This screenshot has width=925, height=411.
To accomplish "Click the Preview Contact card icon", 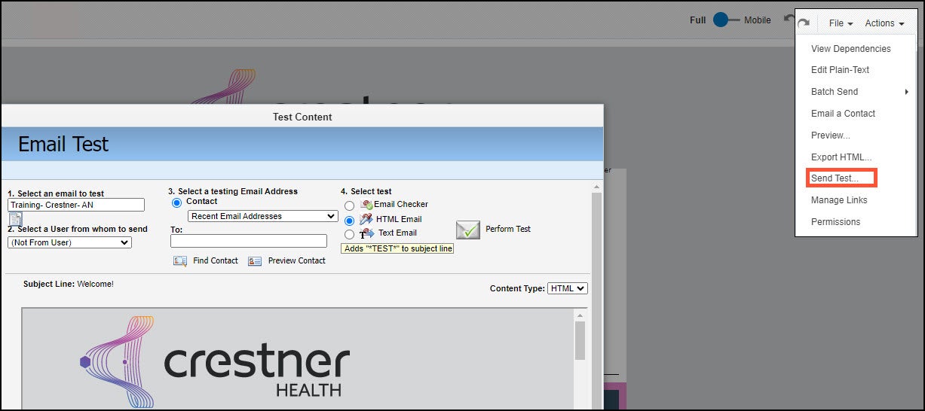I will tap(255, 261).
